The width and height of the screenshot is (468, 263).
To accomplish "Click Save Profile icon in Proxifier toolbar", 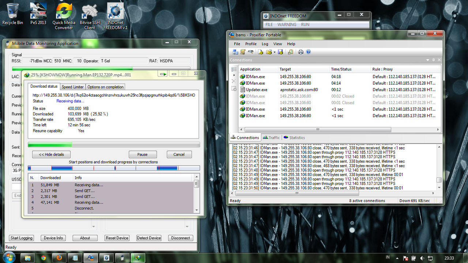I will (280, 52).
